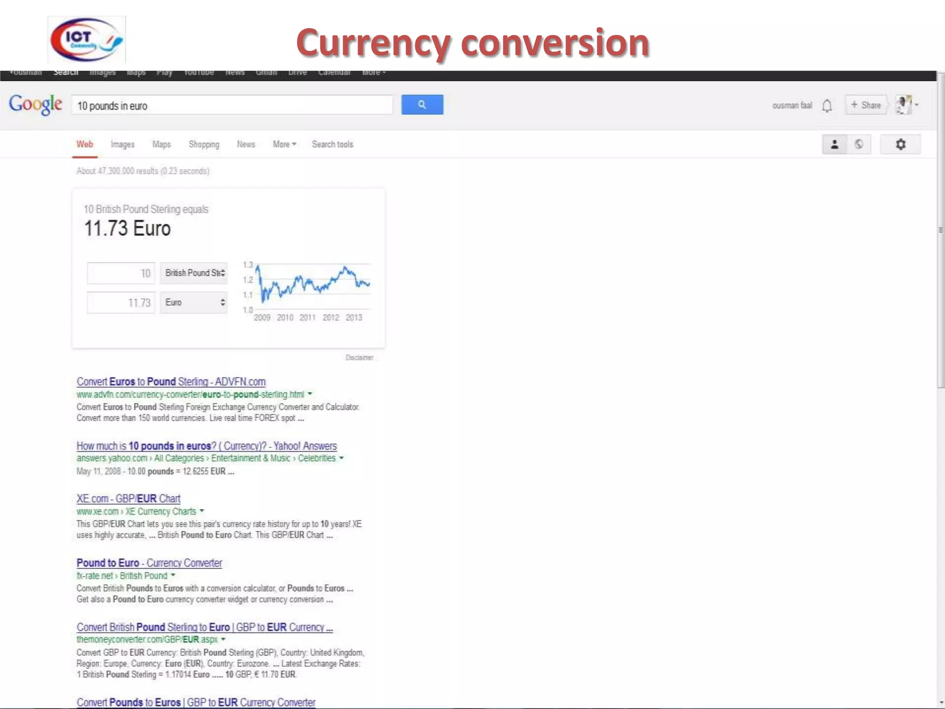Image resolution: width=945 pixels, height=709 pixels.
Task: Click the amount field showing 10
Action: [x=121, y=273]
